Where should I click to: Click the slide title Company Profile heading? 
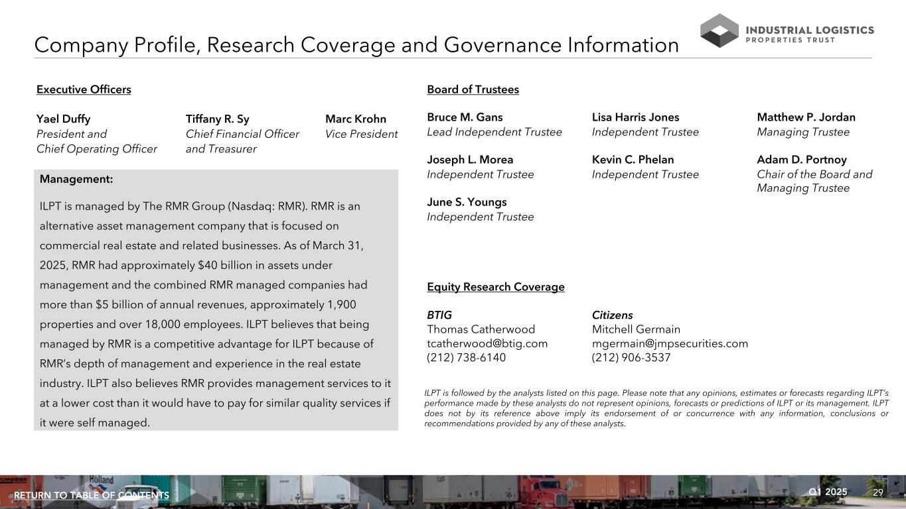pyautogui.click(x=356, y=45)
